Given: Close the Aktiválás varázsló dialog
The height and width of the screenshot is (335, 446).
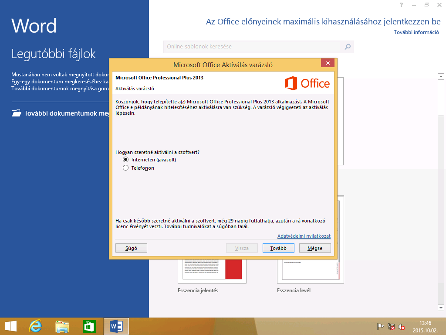Looking at the screenshot, I should point(328,63).
